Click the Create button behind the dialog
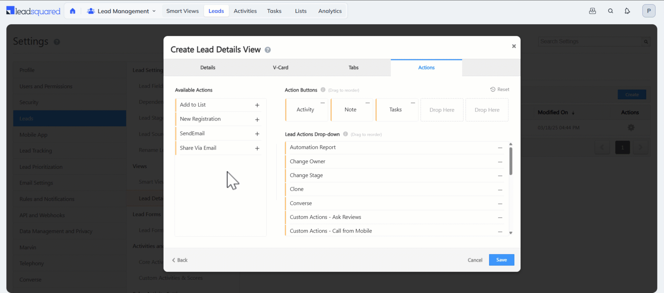The image size is (664, 293). pyautogui.click(x=632, y=95)
